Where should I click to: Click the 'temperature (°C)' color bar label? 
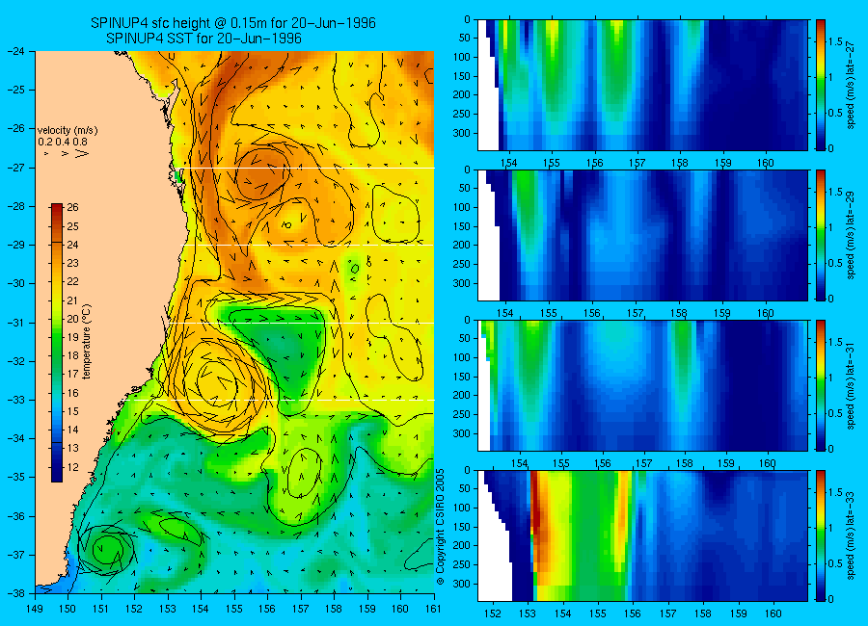pyautogui.click(x=87, y=341)
